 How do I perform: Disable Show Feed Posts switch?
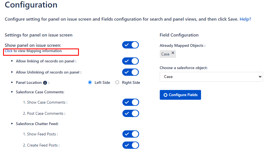click(x=130, y=134)
